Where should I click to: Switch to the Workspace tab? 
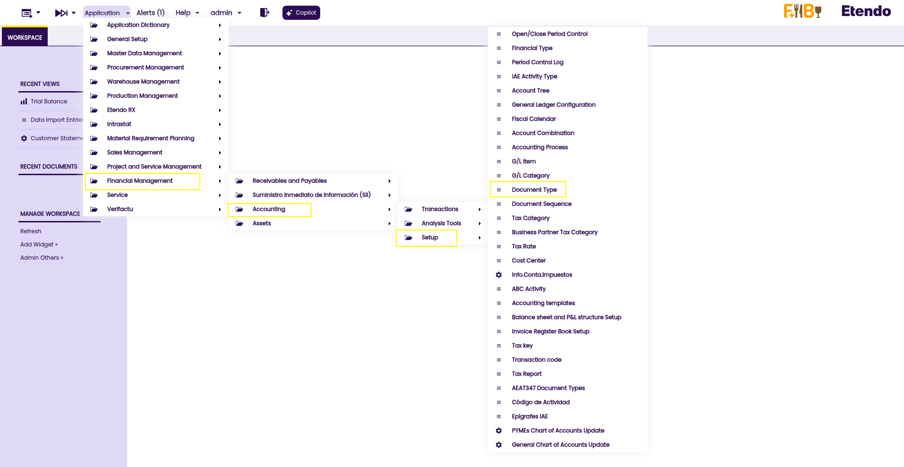[x=25, y=37]
